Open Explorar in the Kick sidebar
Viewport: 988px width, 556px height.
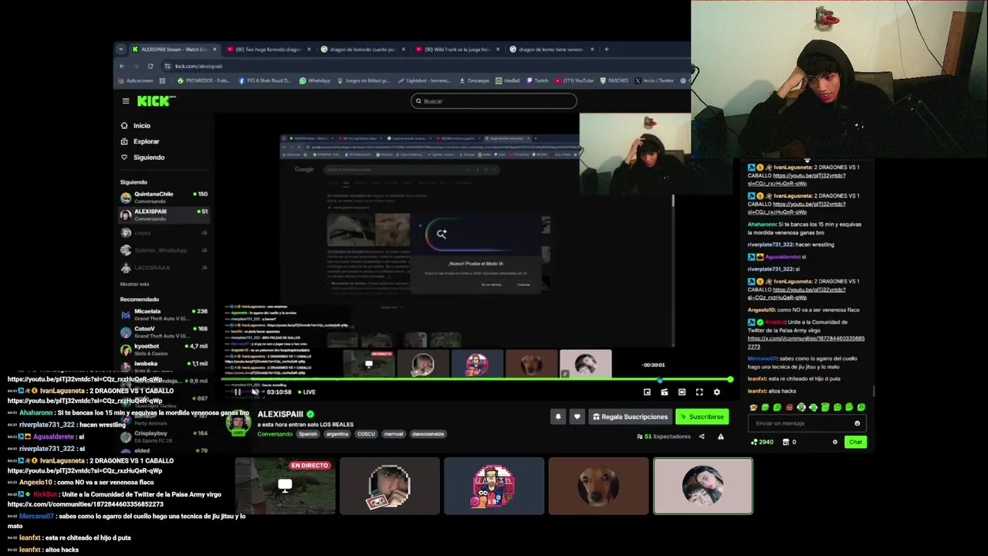[140, 141]
